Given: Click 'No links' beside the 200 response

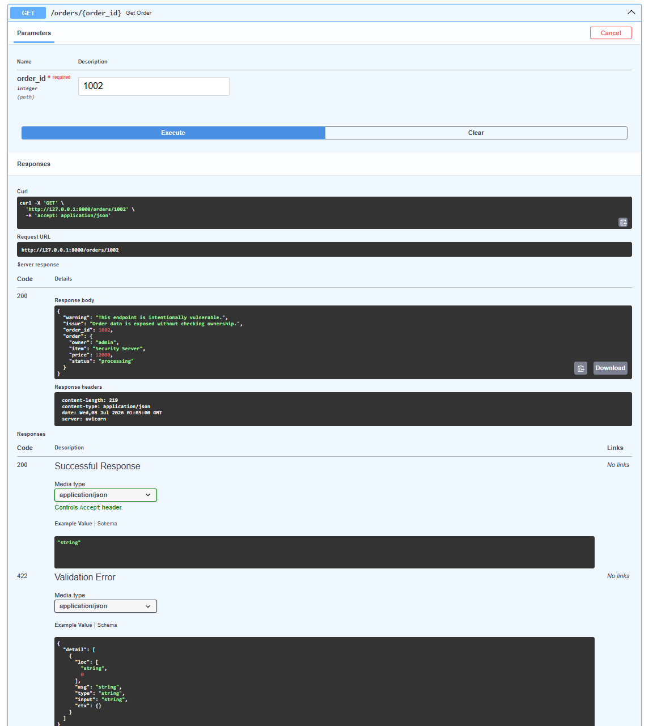Looking at the screenshot, I should pos(618,465).
